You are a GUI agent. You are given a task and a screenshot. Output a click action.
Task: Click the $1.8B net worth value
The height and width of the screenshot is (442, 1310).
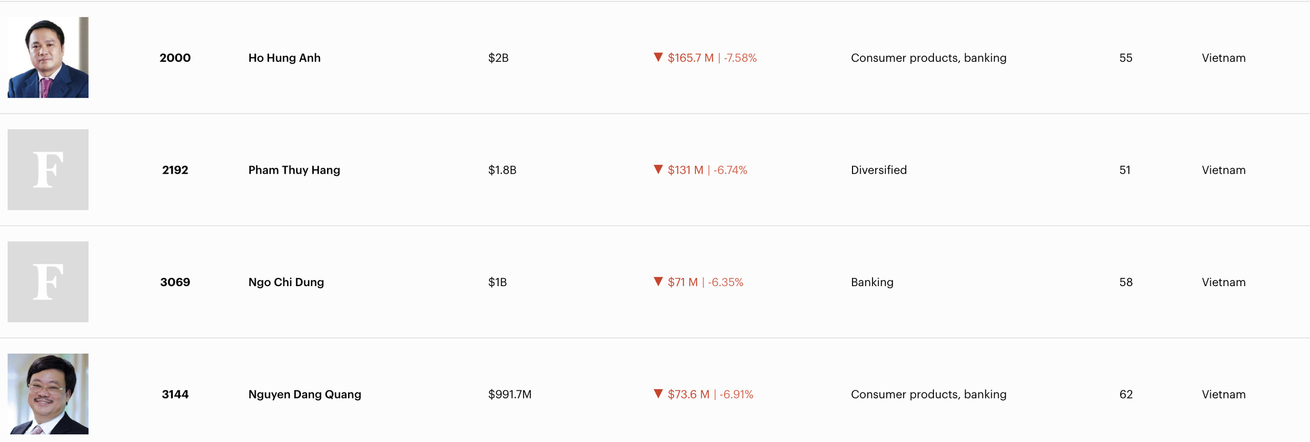point(502,170)
